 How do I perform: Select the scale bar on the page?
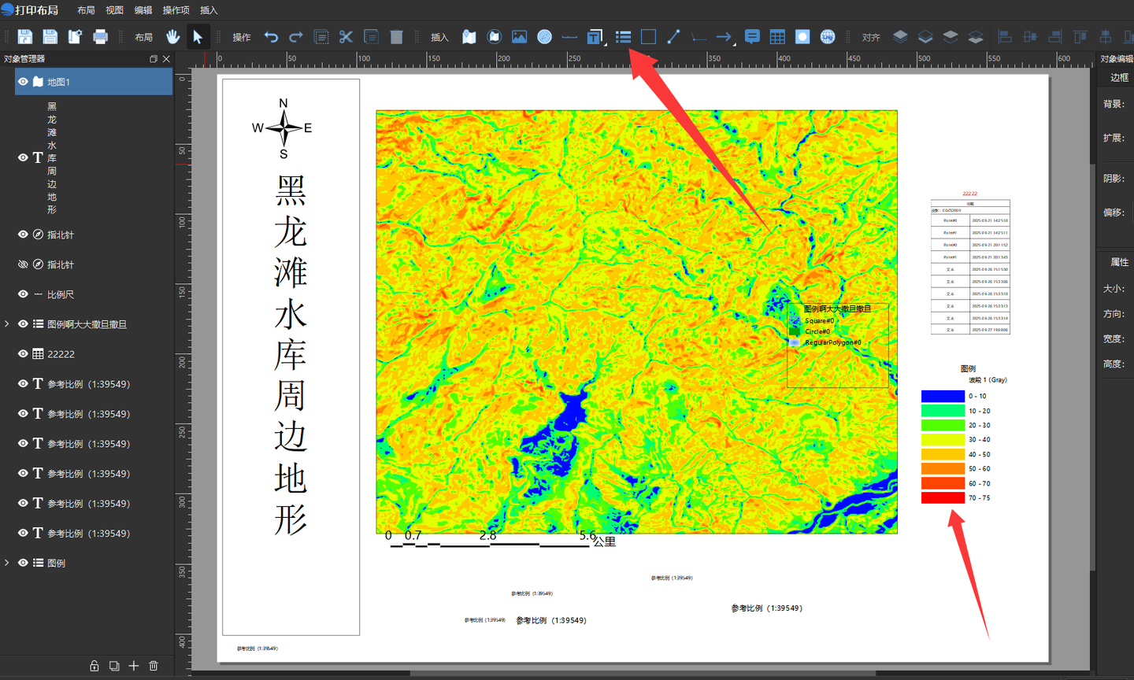coord(501,539)
